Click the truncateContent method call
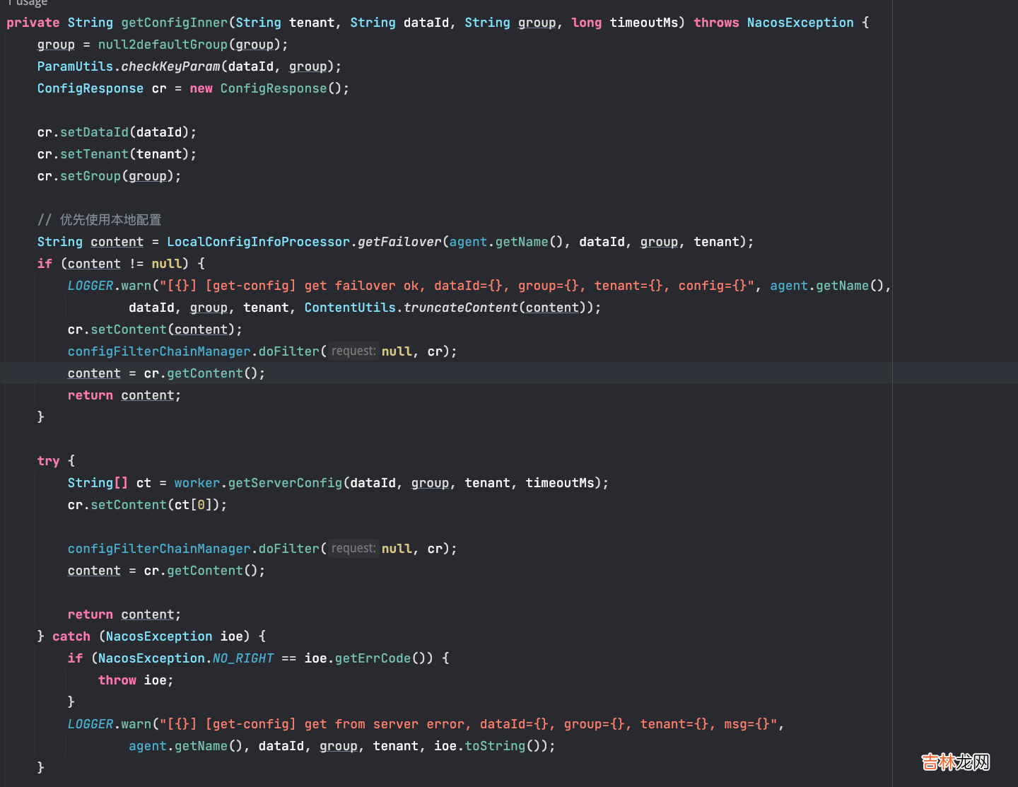Viewport: 1018px width, 787px height. 460,308
